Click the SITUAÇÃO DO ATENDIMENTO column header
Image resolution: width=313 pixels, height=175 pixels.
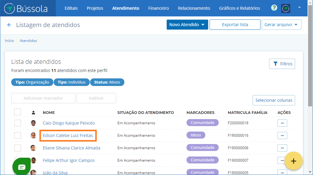[x=146, y=113]
